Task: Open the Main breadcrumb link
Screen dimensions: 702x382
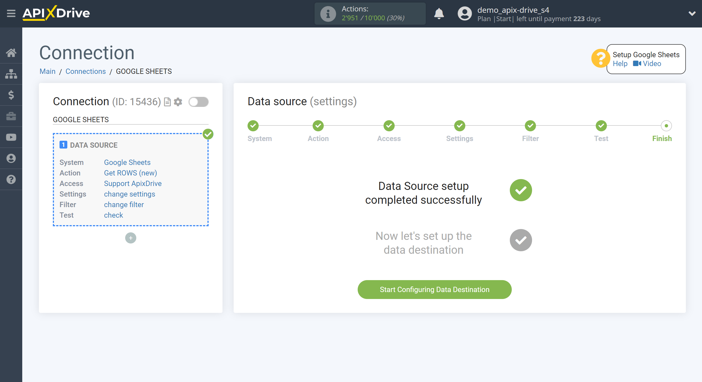Action: click(x=47, y=71)
